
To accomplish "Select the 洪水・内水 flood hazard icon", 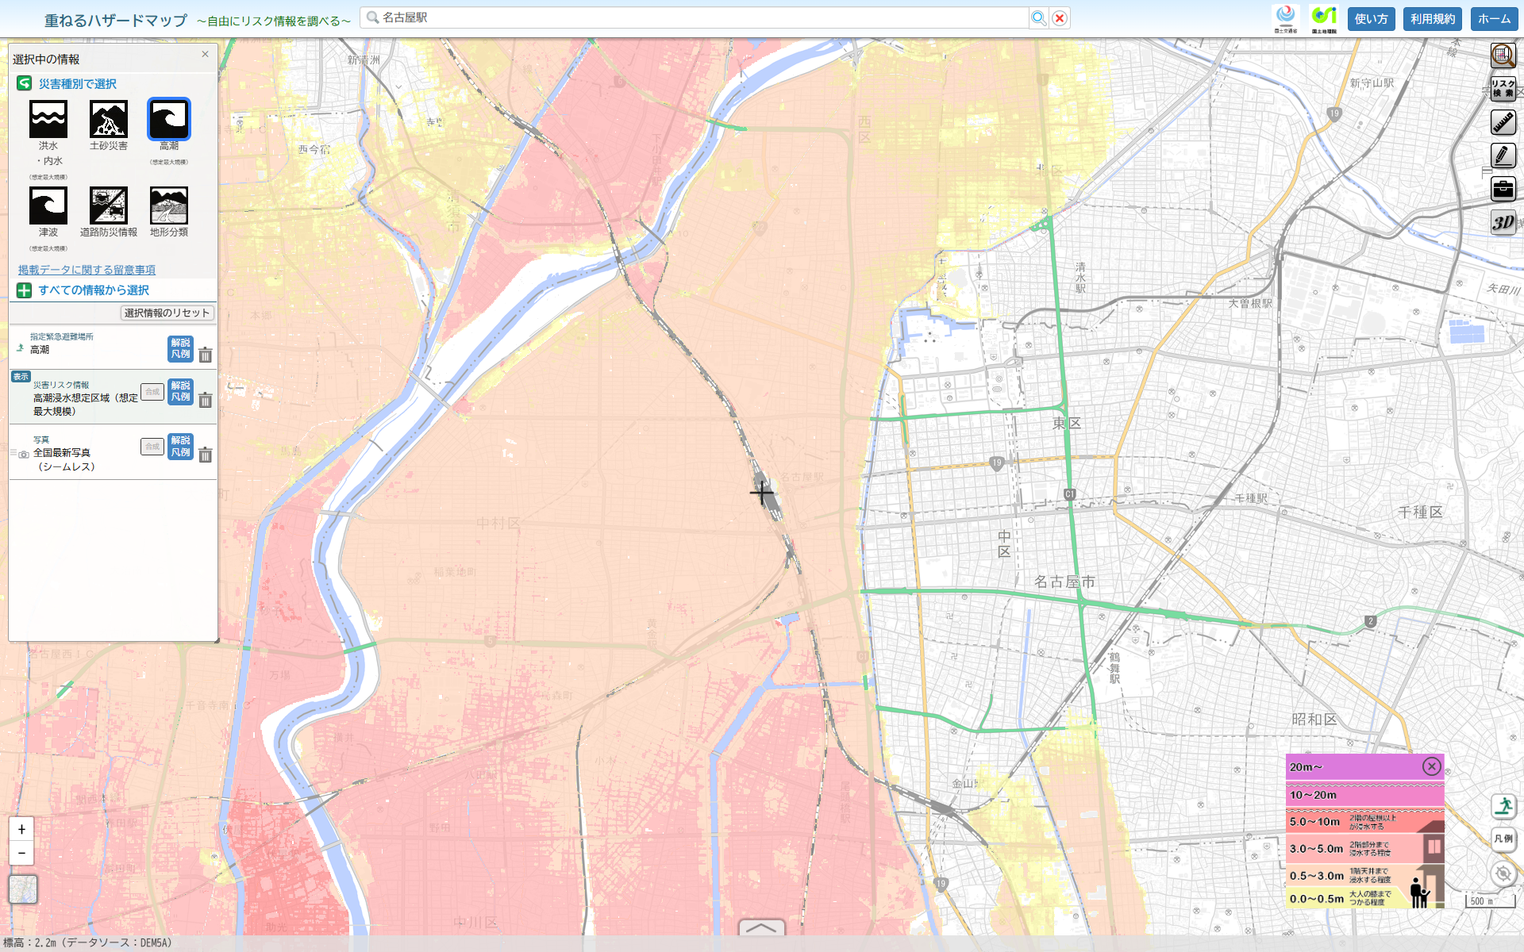I will click(x=48, y=120).
